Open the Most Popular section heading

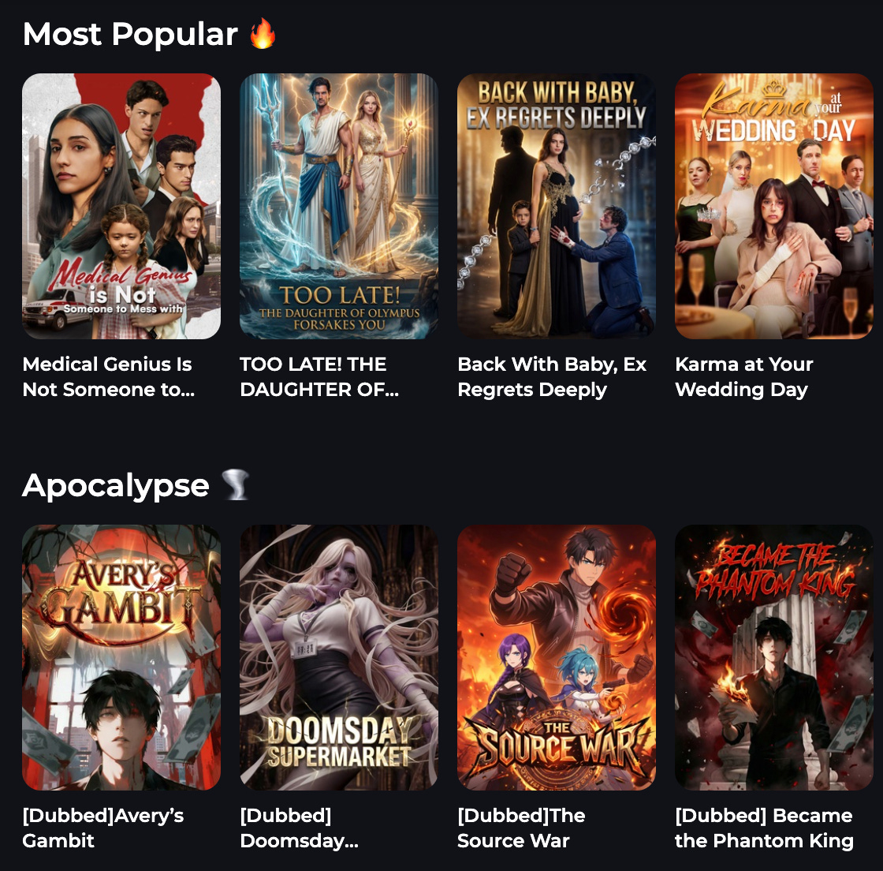(130, 35)
